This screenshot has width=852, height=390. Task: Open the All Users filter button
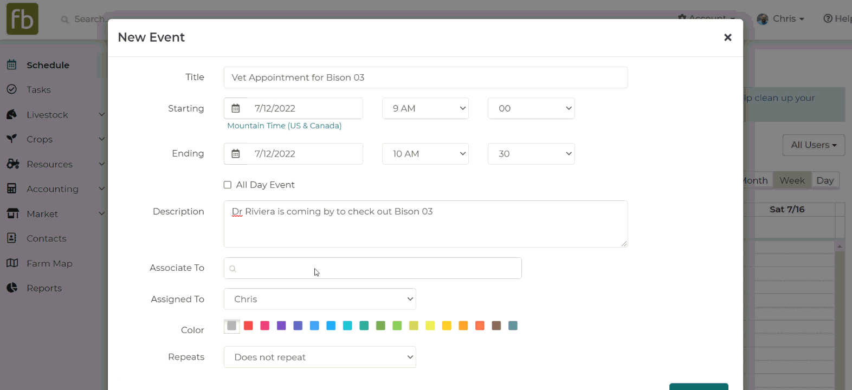click(x=814, y=145)
